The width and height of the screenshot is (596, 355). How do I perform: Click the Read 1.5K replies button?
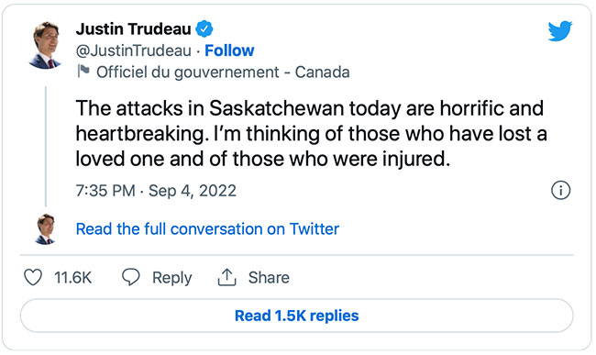[296, 316]
